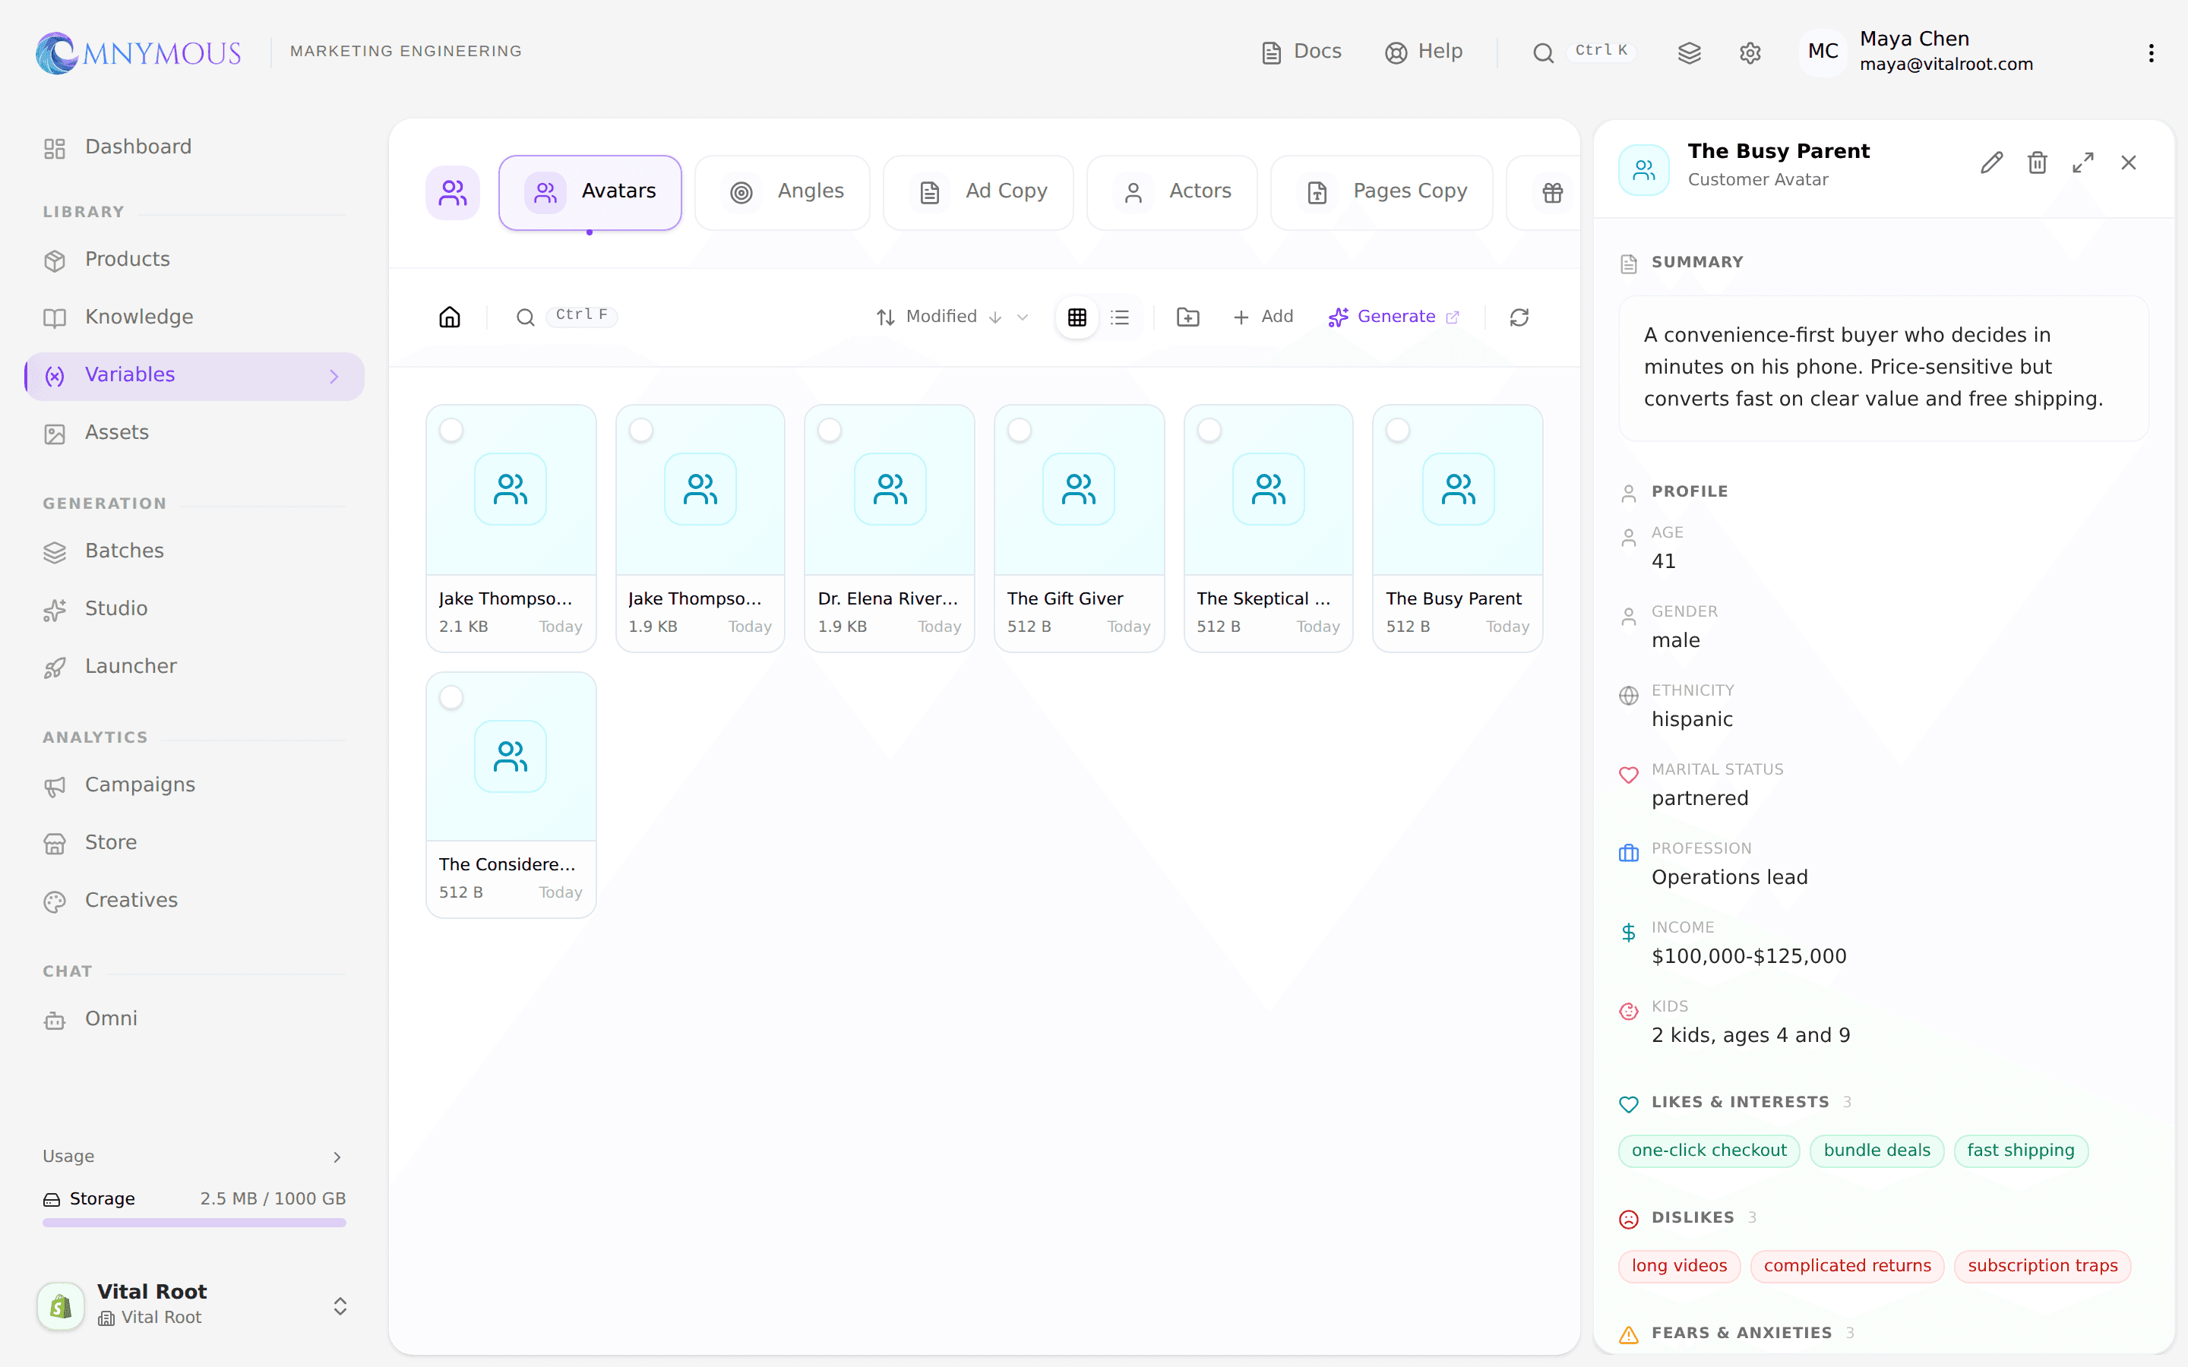This screenshot has width=2188, height=1367.
Task: Open Launcher section
Action: coord(194,668)
